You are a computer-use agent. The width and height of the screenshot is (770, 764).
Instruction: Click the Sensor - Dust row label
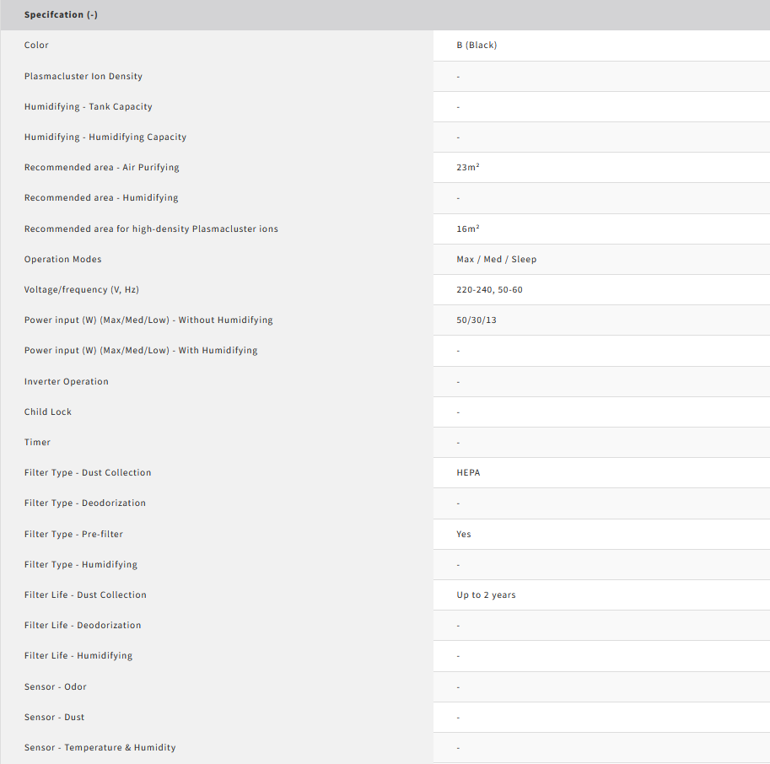[54, 718]
